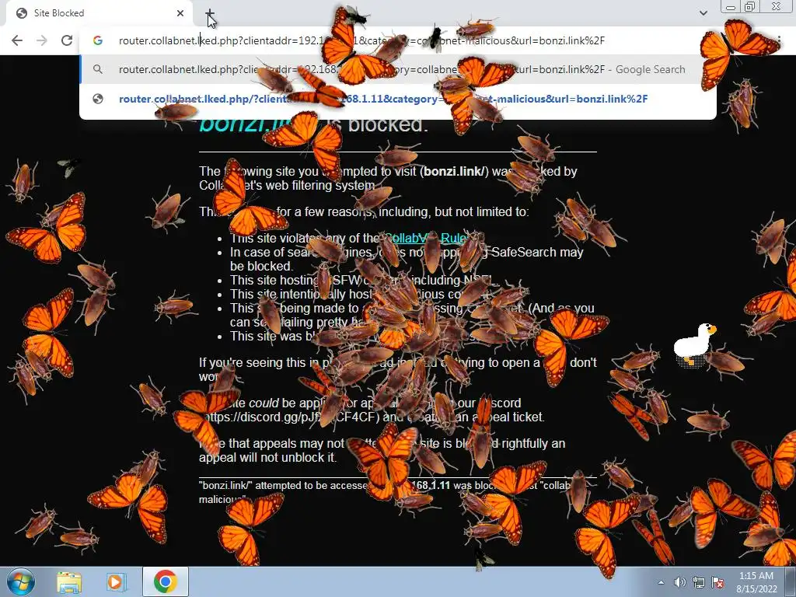796x597 pixels.
Task: Close the Site Blocked tab
Action: [x=180, y=13]
